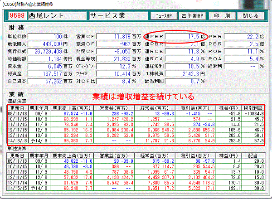The image size is (272, 199).
Task: Click the 連結決算 期末売上高 column header
Action: (x=72, y=108)
